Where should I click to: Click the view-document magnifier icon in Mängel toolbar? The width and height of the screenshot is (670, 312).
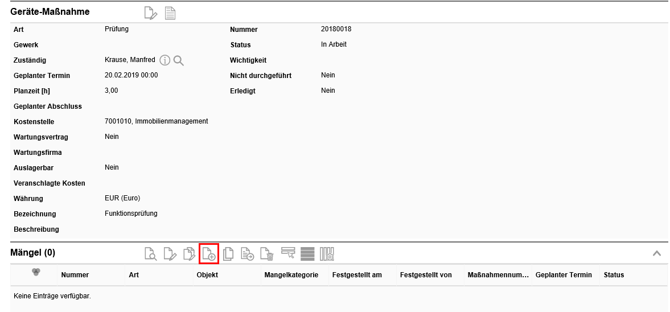click(150, 254)
